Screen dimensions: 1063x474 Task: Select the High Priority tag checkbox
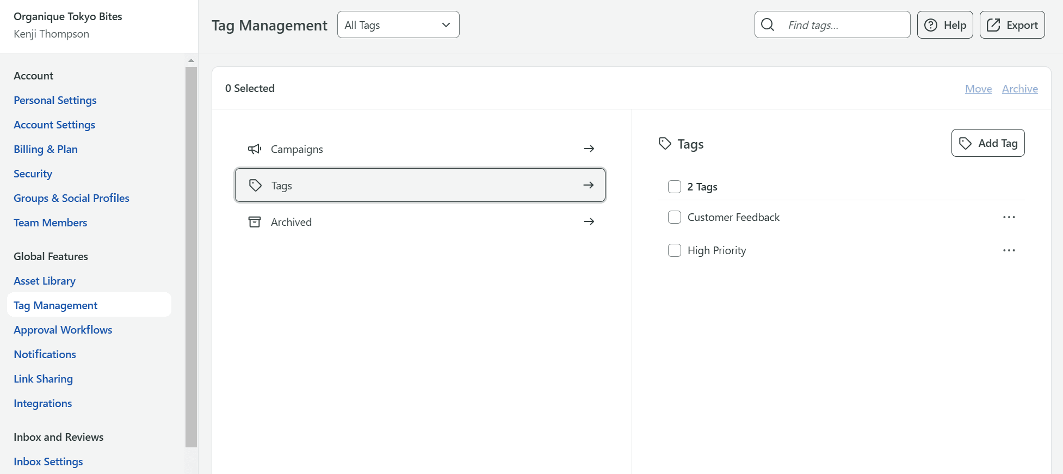pyautogui.click(x=675, y=250)
